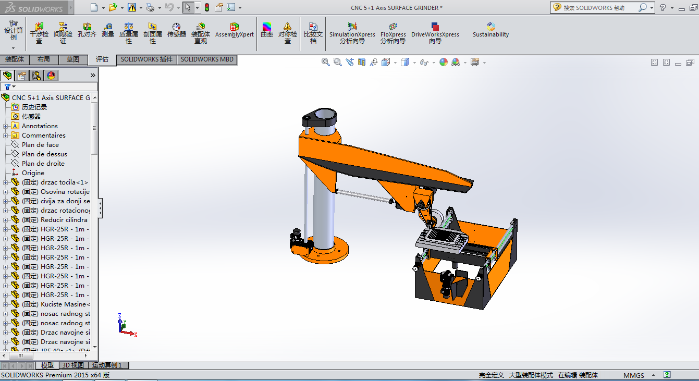The image size is (699, 381).
Task: Expand the Annotations tree node
Action: click(x=6, y=126)
